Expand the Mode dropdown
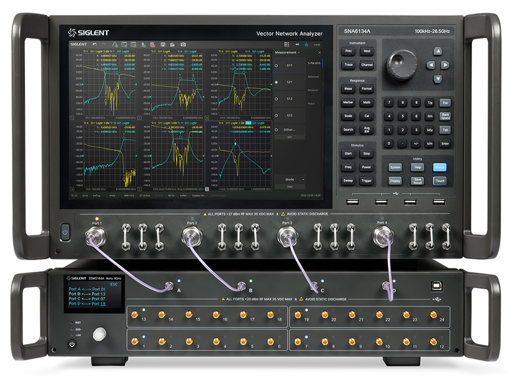This screenshot has height=379, width=512. [x=290, y=180]
